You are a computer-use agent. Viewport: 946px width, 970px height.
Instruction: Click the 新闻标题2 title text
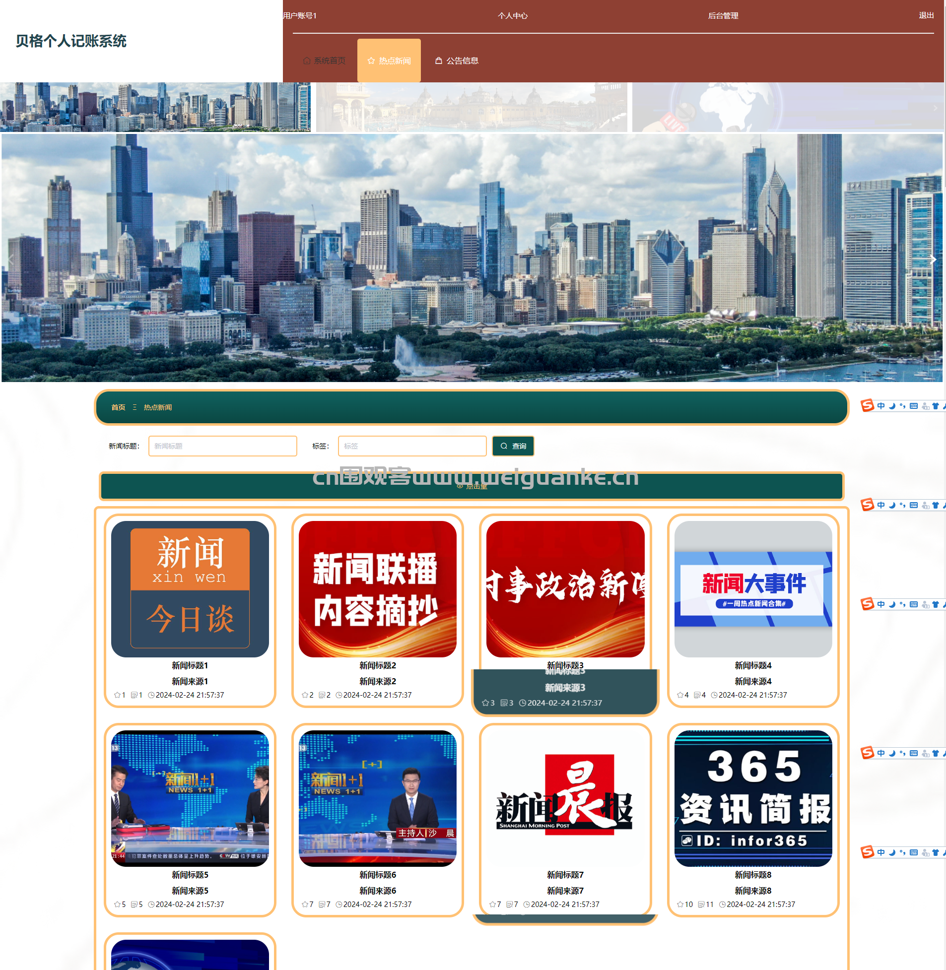[x=378, y=665]
